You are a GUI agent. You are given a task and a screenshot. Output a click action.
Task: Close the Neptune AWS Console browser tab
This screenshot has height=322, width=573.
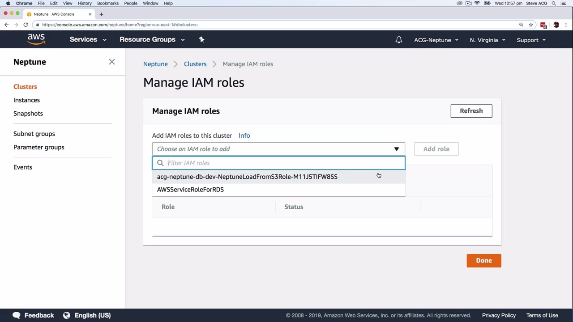coord(90,14)
